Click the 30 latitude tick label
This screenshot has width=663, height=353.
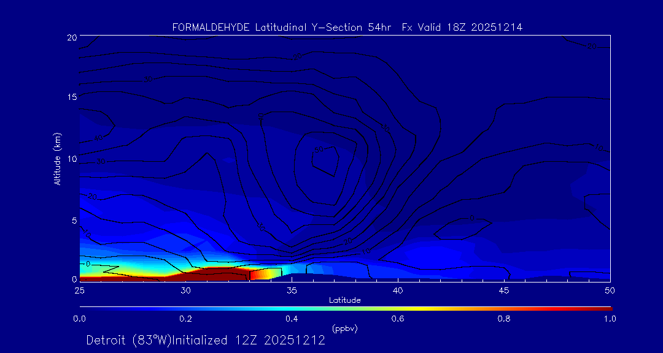point(185,290)
